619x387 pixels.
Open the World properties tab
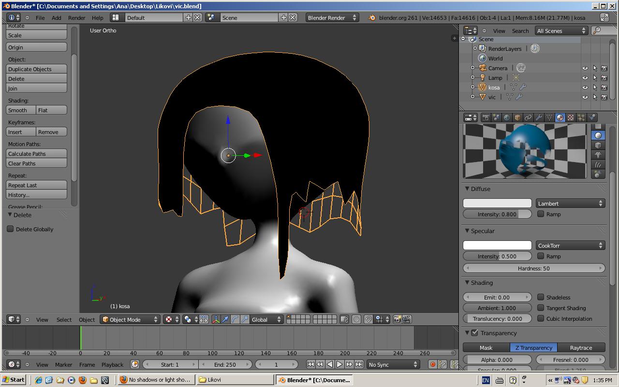coord(506,118)
